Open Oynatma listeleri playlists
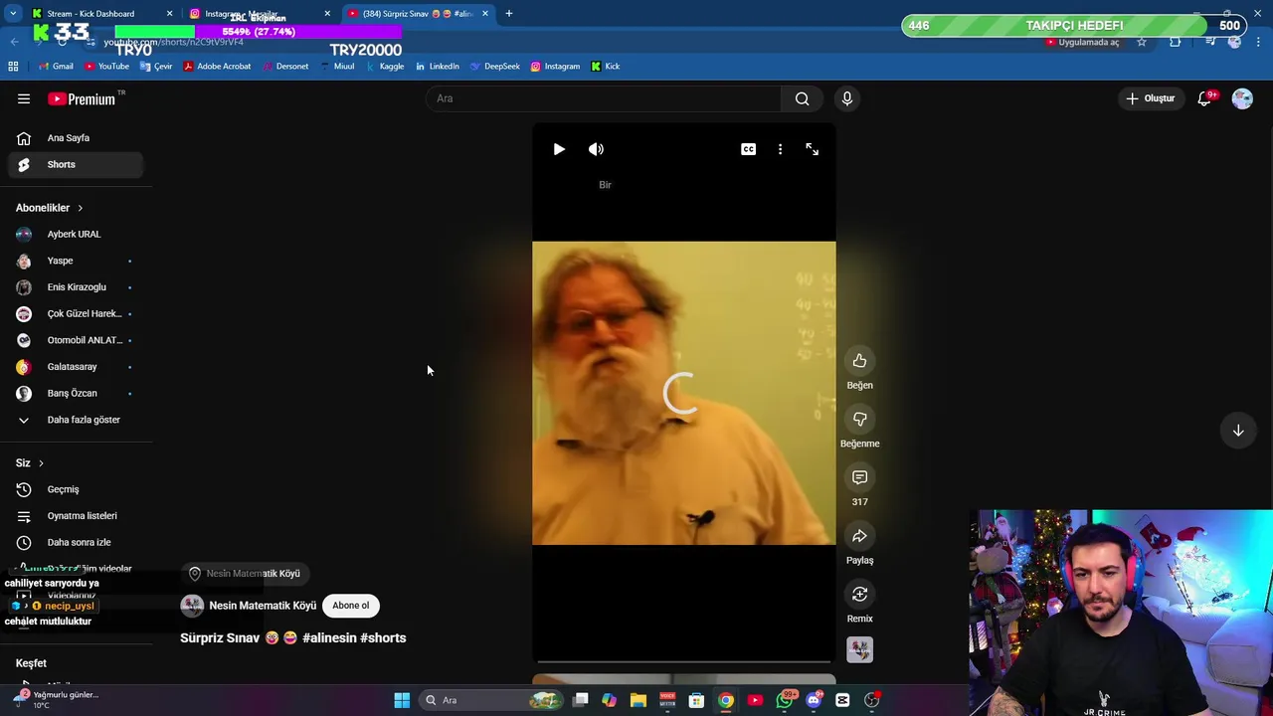Image resolution: width=1273 pixels, height=716 pixels. click(x=76, y=516)
